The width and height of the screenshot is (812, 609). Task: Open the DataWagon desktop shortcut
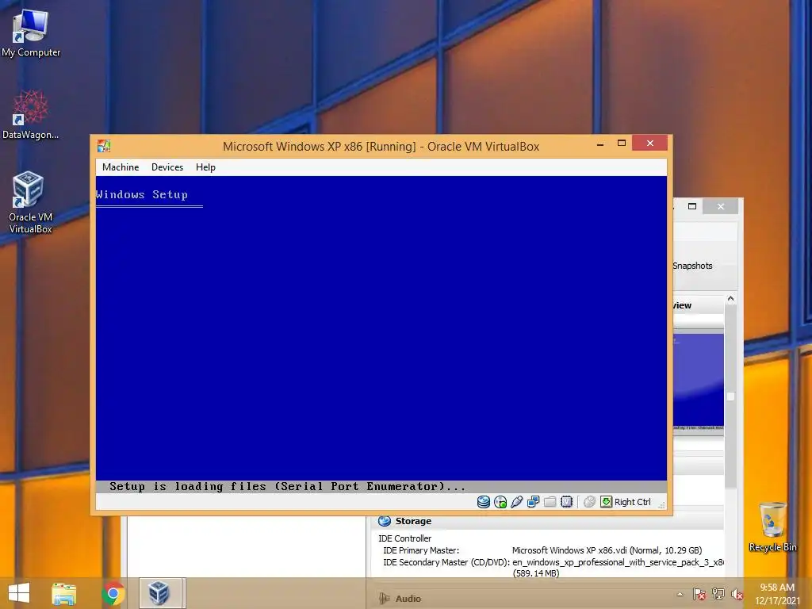(31, 114)
